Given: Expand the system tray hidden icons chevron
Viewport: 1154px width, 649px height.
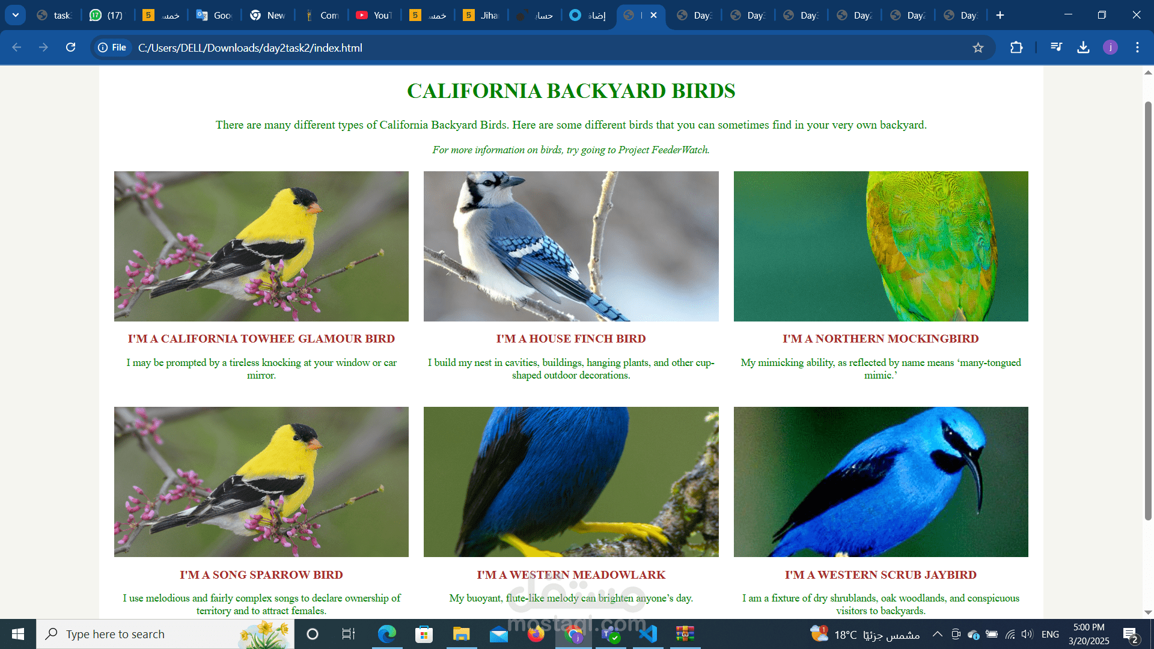Looking at the screenshot, I should [937, 634].
